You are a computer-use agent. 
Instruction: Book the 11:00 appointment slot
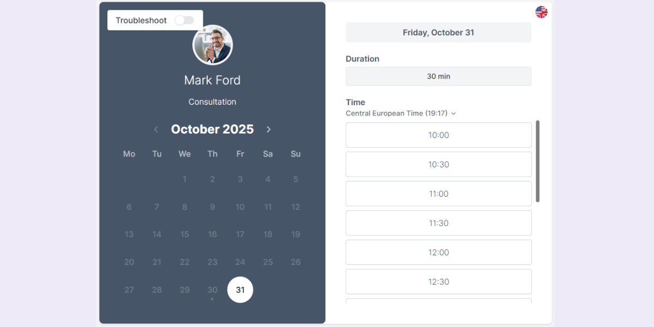[438, 193]
